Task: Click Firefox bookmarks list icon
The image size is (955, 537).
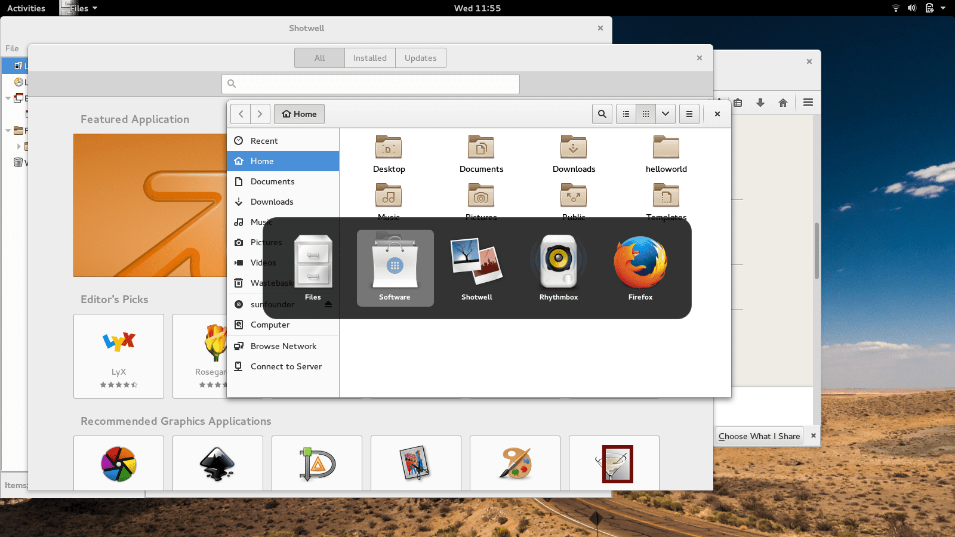Action: point(738,103)
